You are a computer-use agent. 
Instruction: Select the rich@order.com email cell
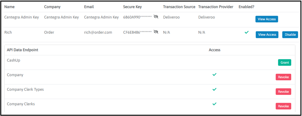click(x=98, y=32)
